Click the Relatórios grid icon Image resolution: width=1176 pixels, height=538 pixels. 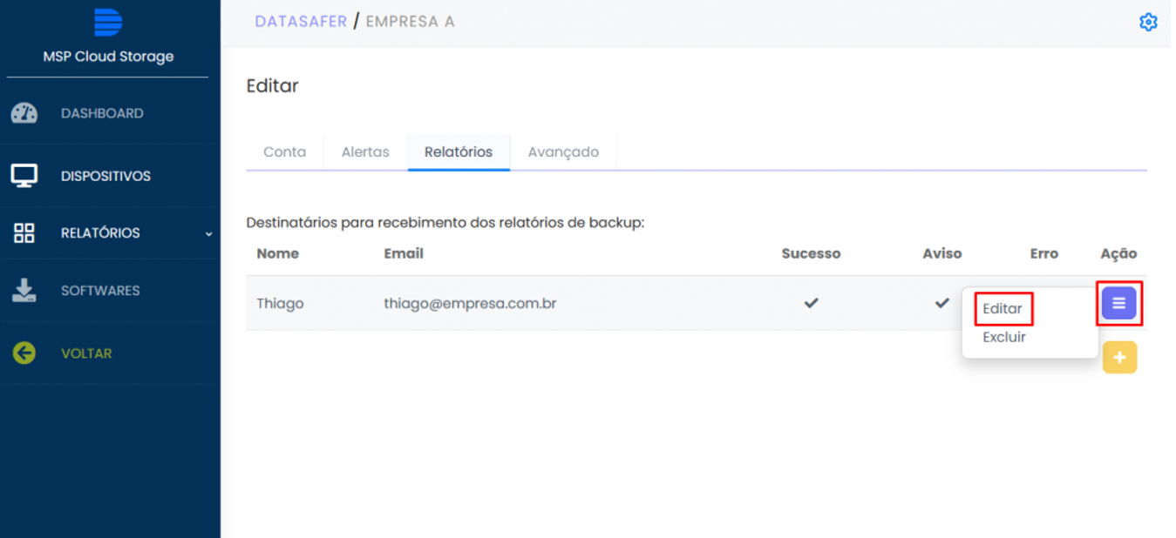[x=24, y=233]
